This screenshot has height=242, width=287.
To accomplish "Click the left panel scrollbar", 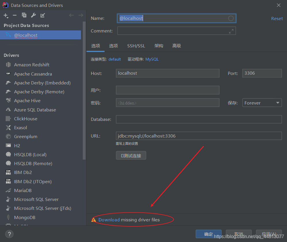I will tap(84, 90).
